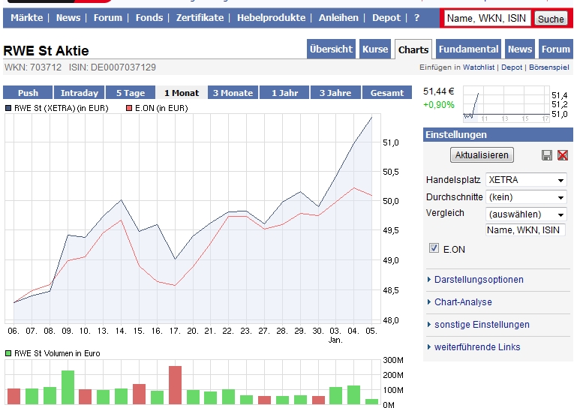580x408 pixels.
Task: Switch to the News stock tab
Action: coord(520,49)
